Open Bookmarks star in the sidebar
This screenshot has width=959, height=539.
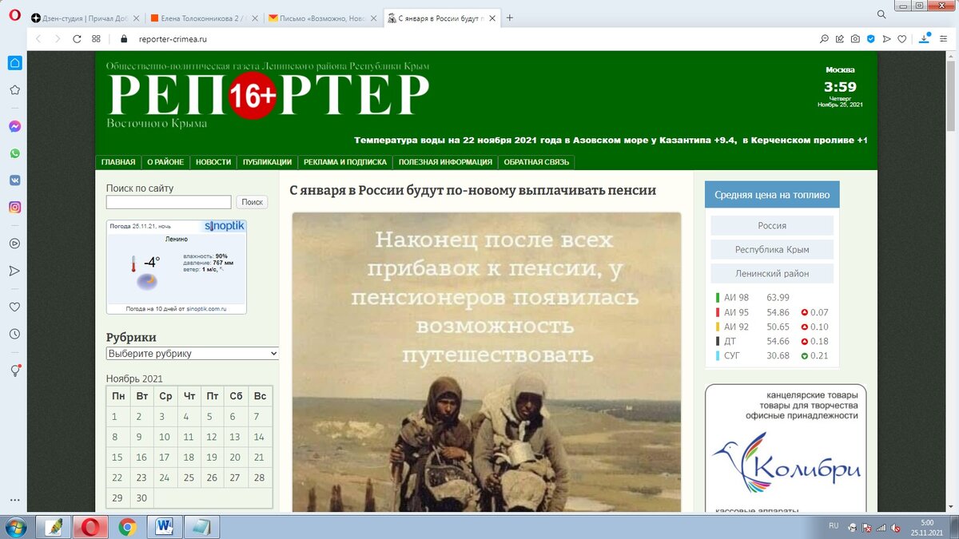point(14,90)
